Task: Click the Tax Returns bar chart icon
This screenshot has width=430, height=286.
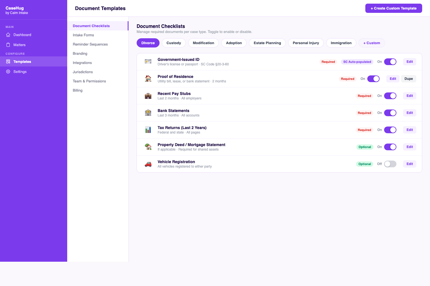Action: coord(148,130)
